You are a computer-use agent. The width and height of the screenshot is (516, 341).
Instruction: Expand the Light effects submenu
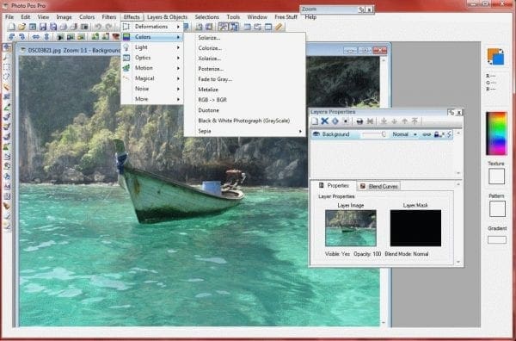(152, 47)
